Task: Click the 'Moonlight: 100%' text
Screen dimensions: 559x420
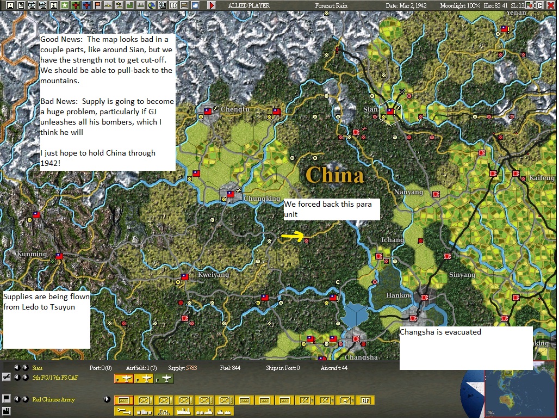Action: point(460,5)
